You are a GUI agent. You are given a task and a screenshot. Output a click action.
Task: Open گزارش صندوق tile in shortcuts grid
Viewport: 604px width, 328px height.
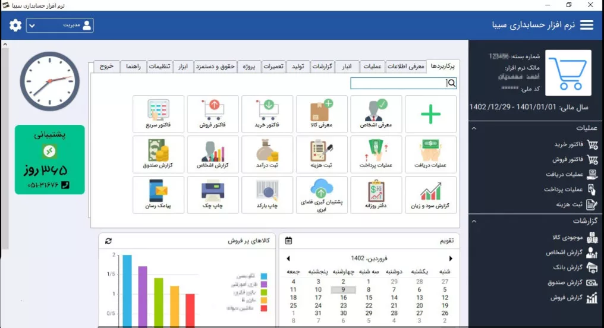point(158,154)
